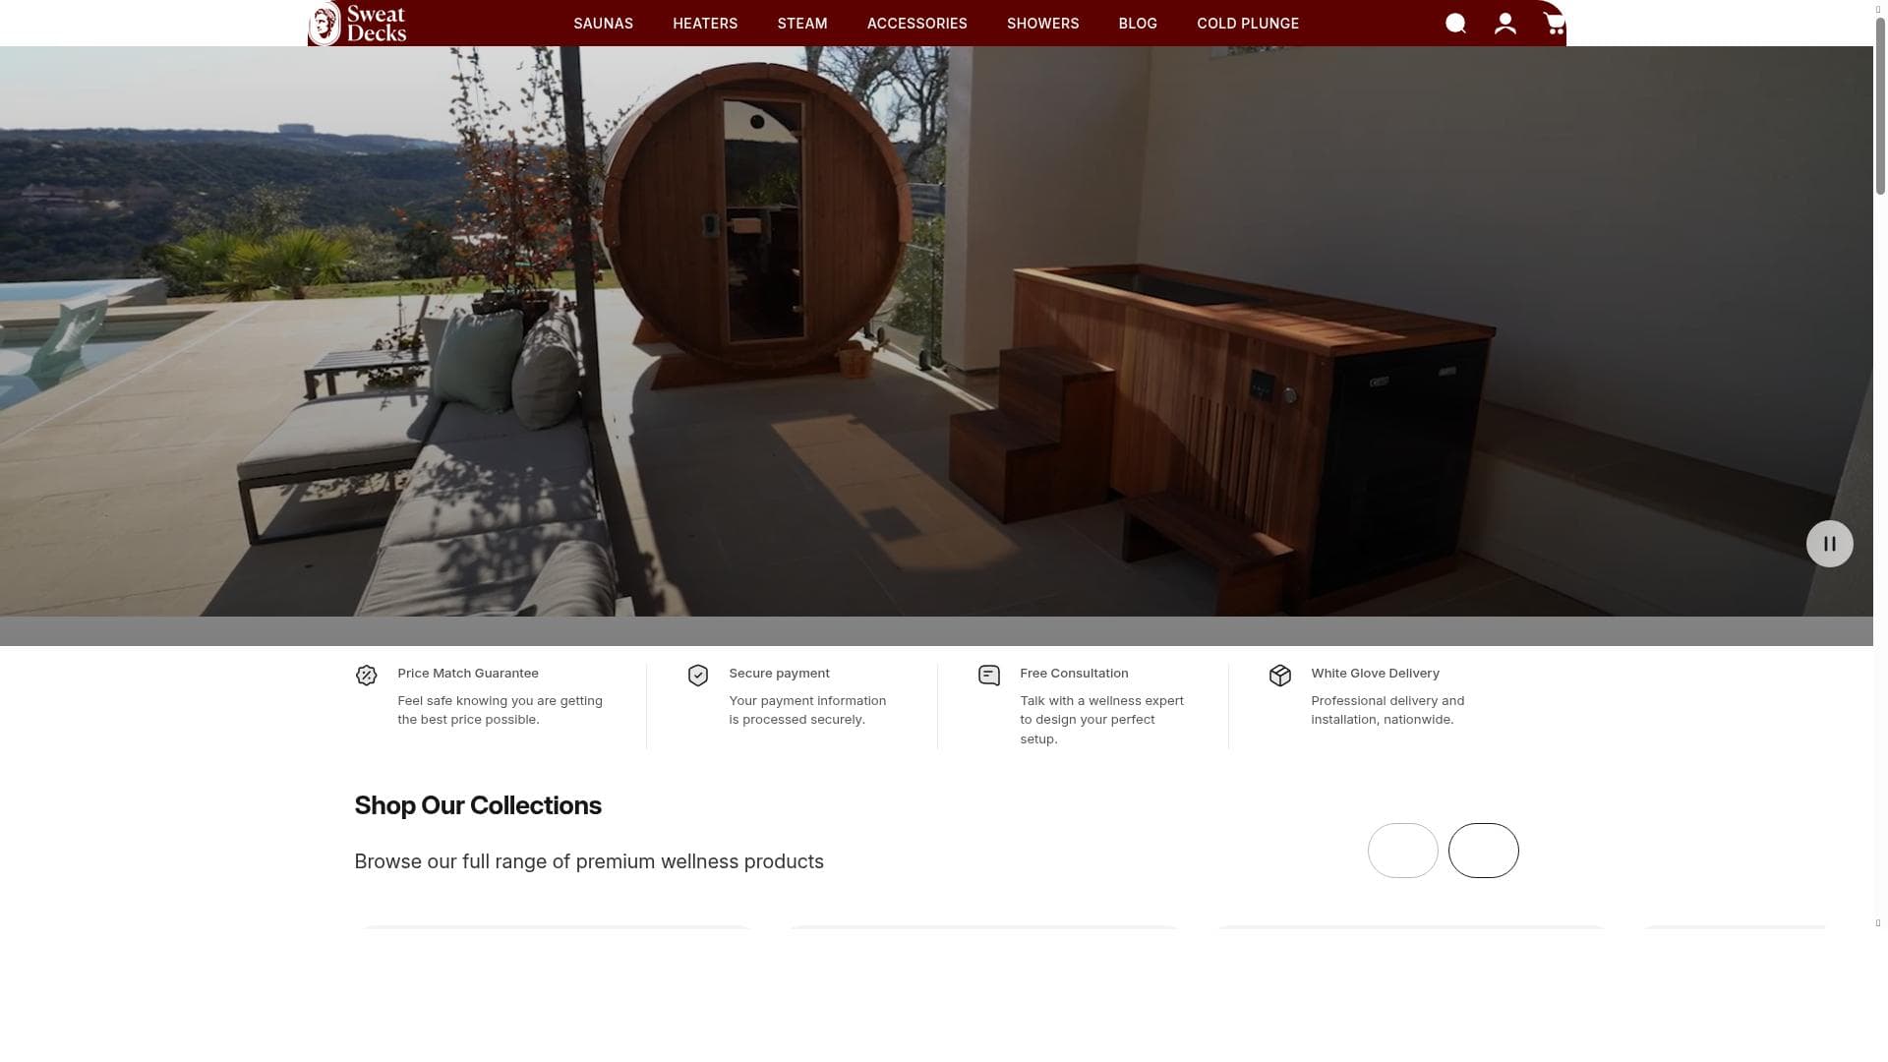This screenshot has width=1888, height=1062.
Task: Click the Sweat Decks logo
Action: pos(358,24)
